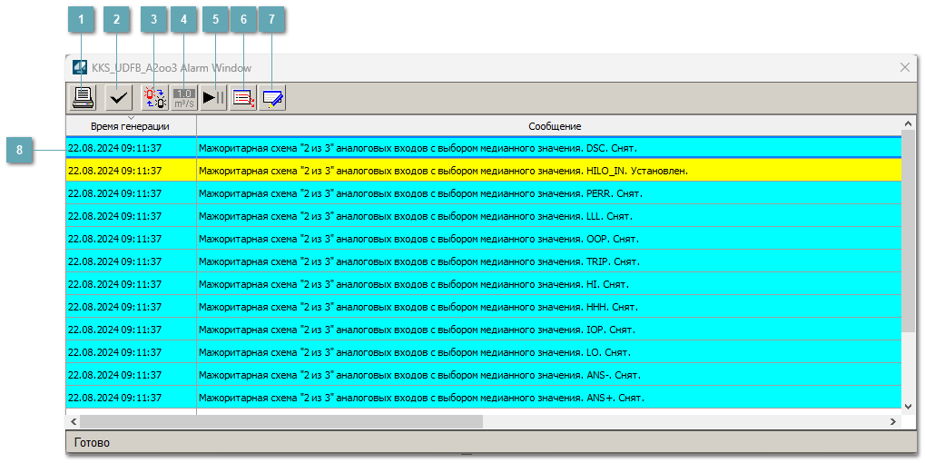This screenshot has width=925, height=463.
Task: Click the application icon in title bar
Action: pyautogui.click(x=80, y=68)
